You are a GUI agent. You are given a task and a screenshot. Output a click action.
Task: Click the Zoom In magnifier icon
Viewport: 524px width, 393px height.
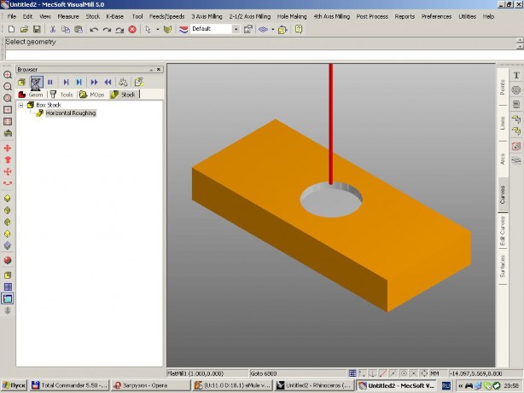coord(8,74)
